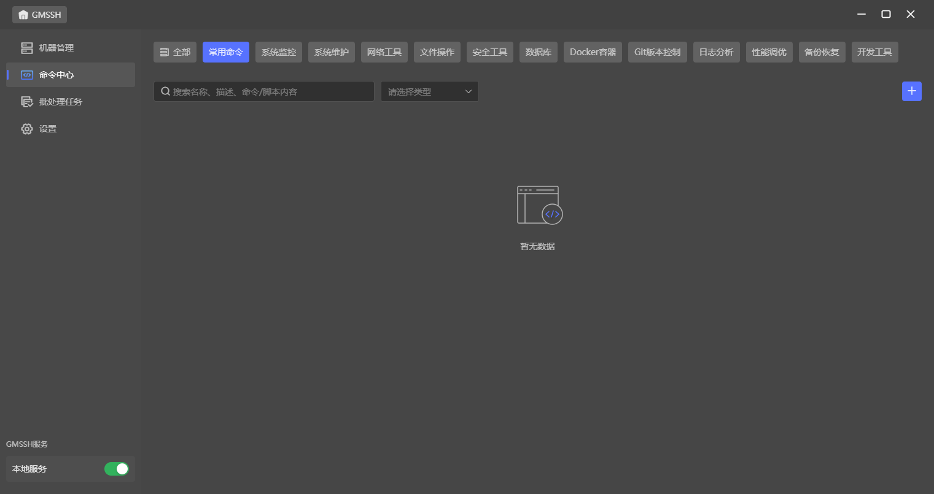Select the Docker容器 category tab
The width and height of the screenshot is (934, 494).
(593, 52)
